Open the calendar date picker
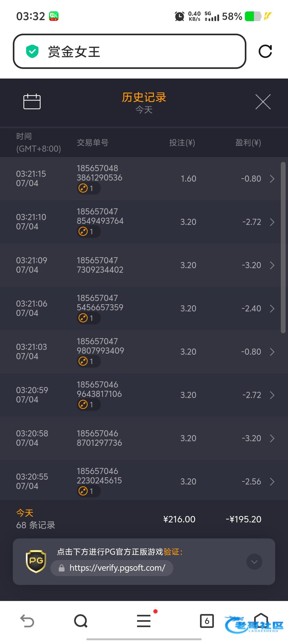 click(x=32, y=101)
